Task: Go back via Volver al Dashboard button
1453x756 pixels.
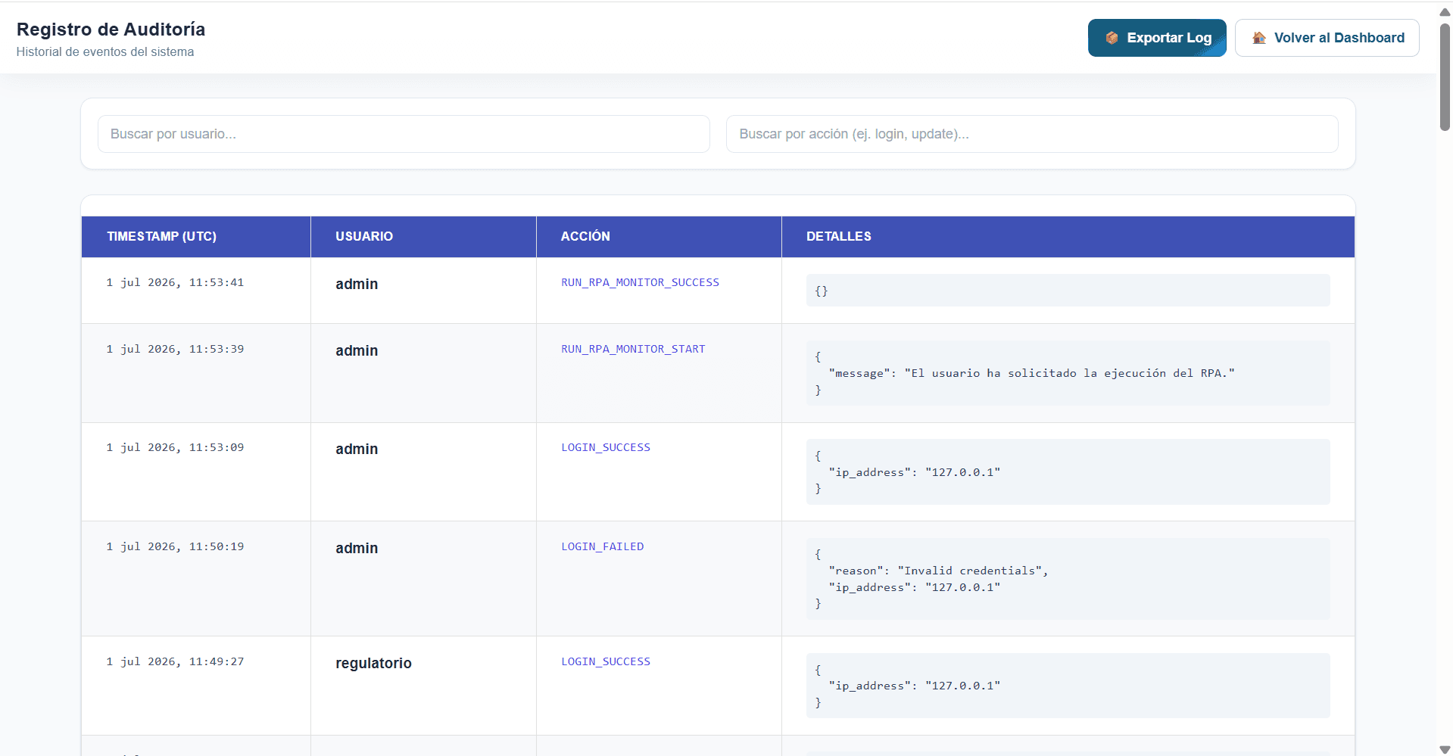Action: coord(1327,38)
